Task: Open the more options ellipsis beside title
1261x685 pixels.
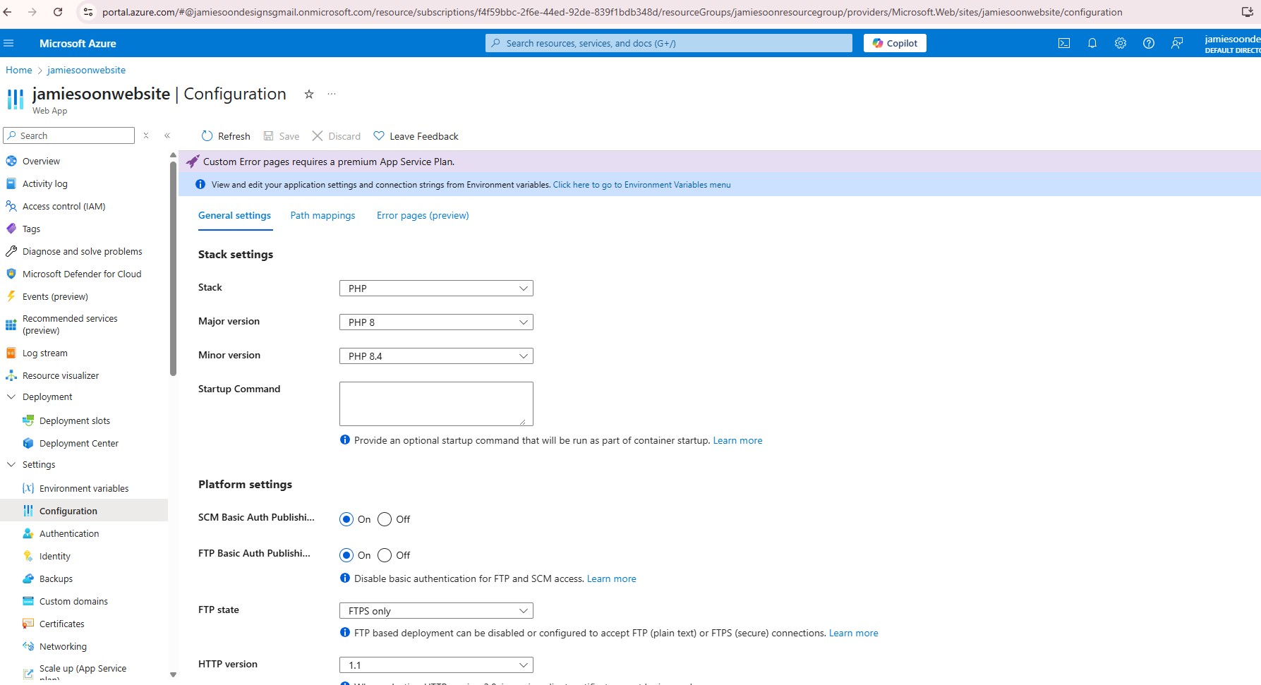Action: click(x=332, y=94)
